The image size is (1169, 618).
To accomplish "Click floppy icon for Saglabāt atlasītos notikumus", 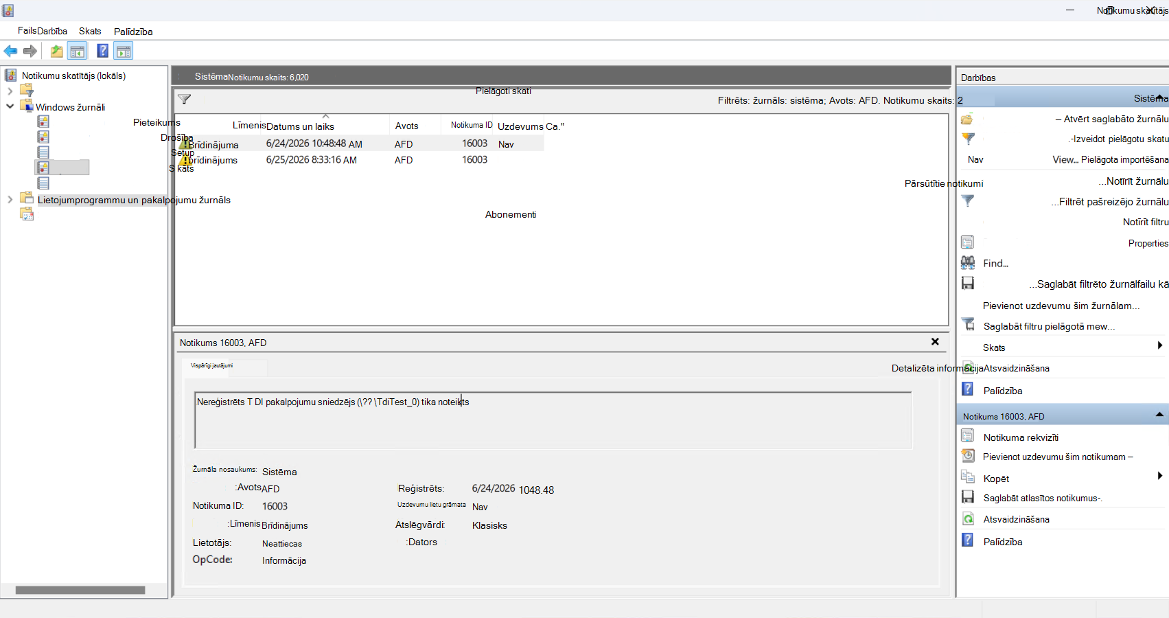I will [968, 496].
